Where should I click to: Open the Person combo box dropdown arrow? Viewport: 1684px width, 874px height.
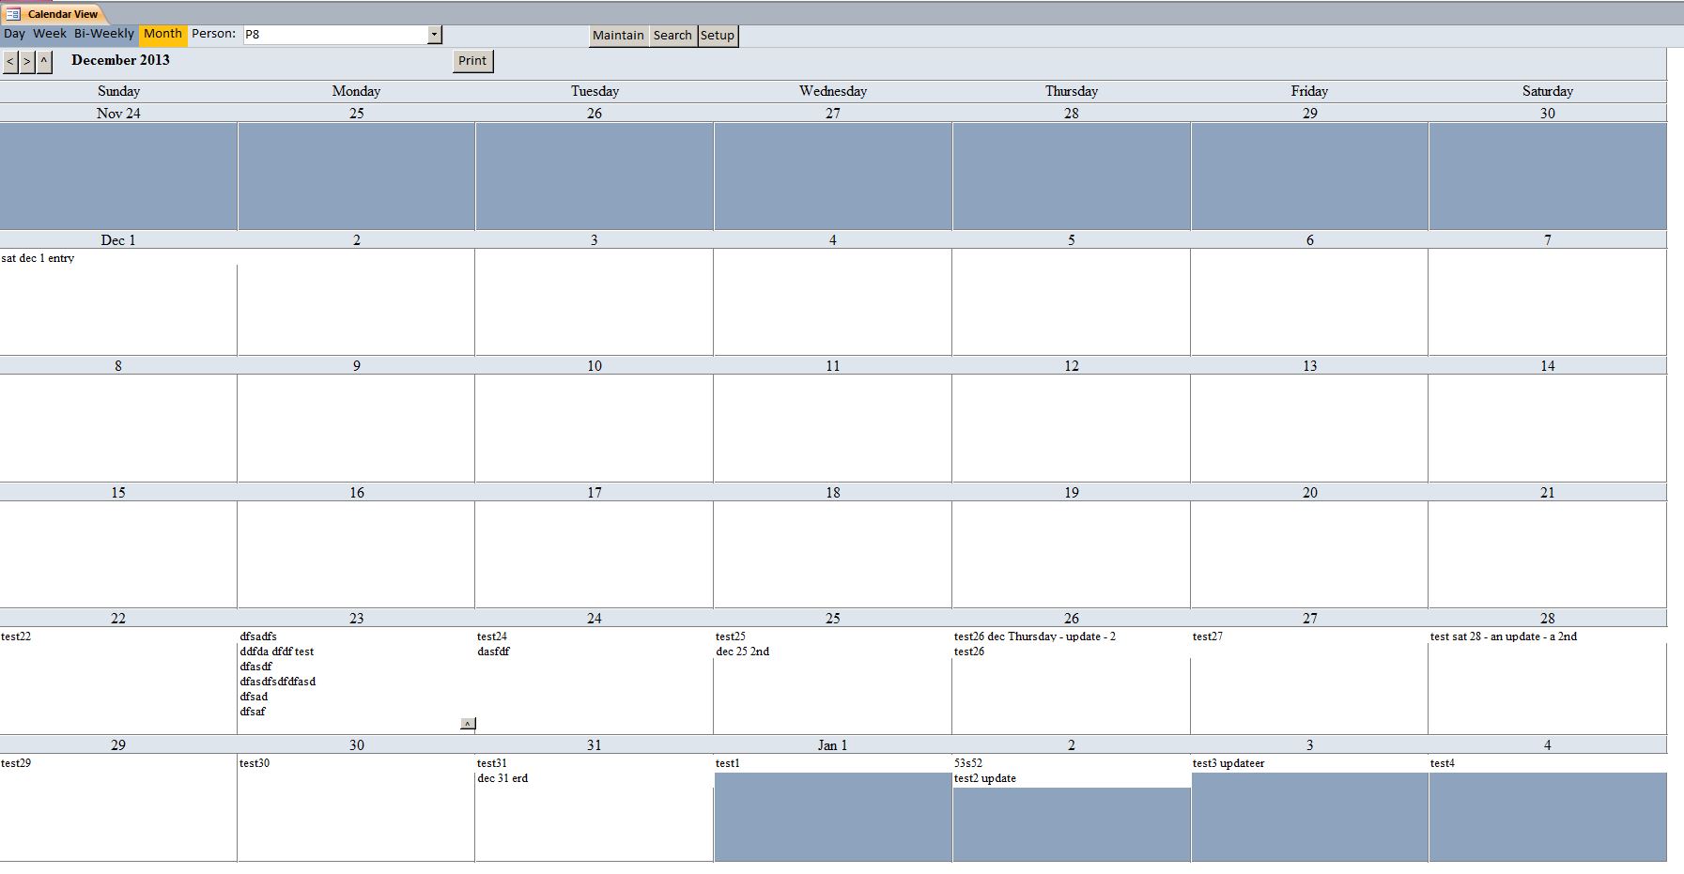[x=434, y=33]
